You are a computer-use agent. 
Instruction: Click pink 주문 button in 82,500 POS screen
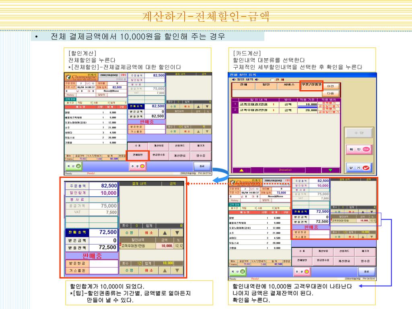coord(138,166)
